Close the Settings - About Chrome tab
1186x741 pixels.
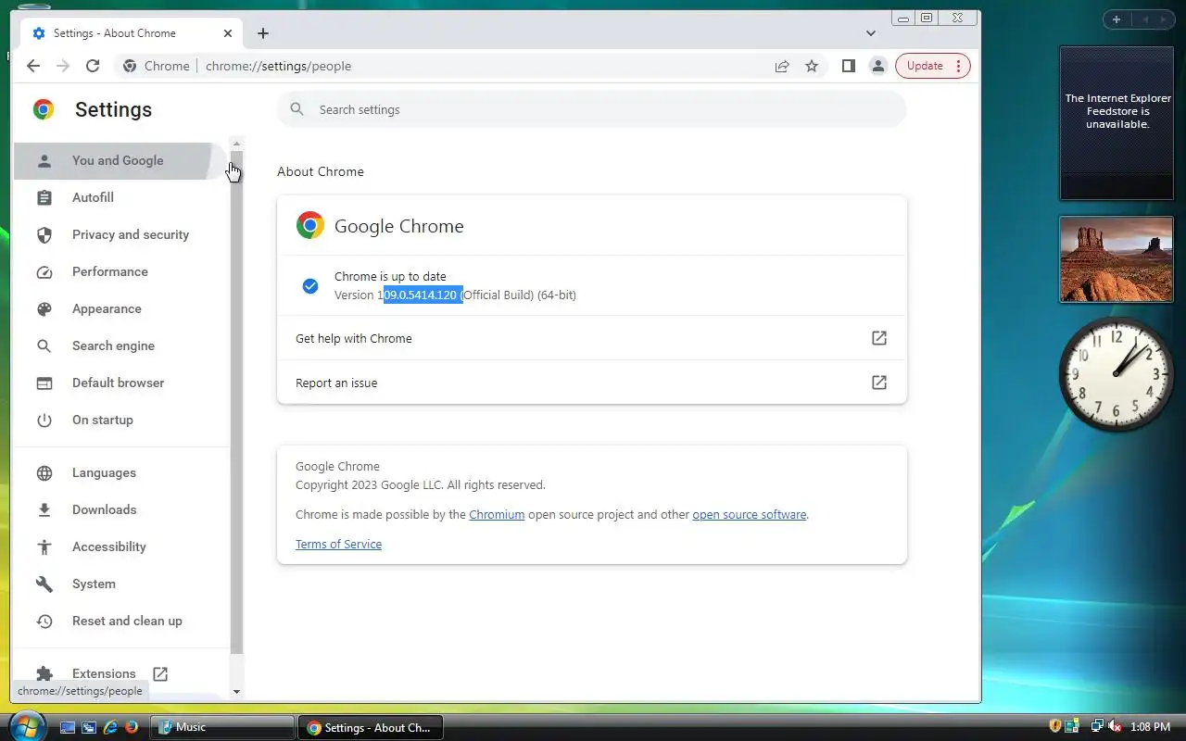228,33
